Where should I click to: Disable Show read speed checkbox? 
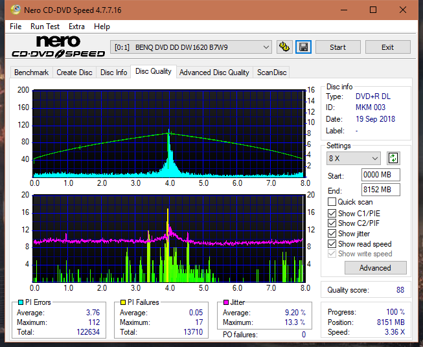332,243
